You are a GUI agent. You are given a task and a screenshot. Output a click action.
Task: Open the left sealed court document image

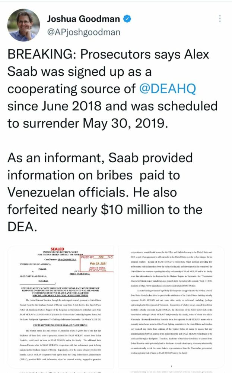[61, 307]
